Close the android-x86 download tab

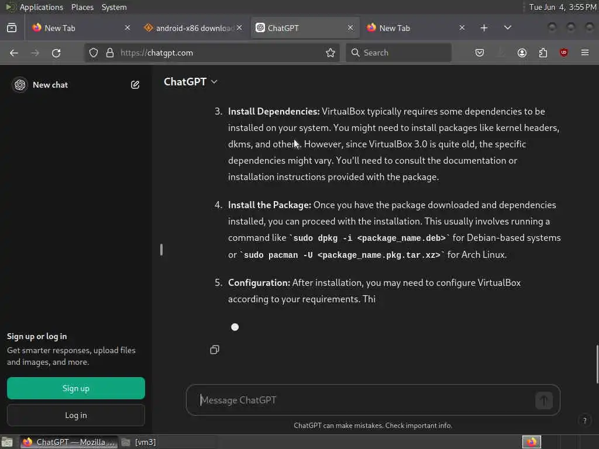pyautogui.click(x=239, y=28)
